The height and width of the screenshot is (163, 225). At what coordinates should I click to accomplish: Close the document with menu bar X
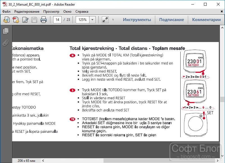click(222, 12)
